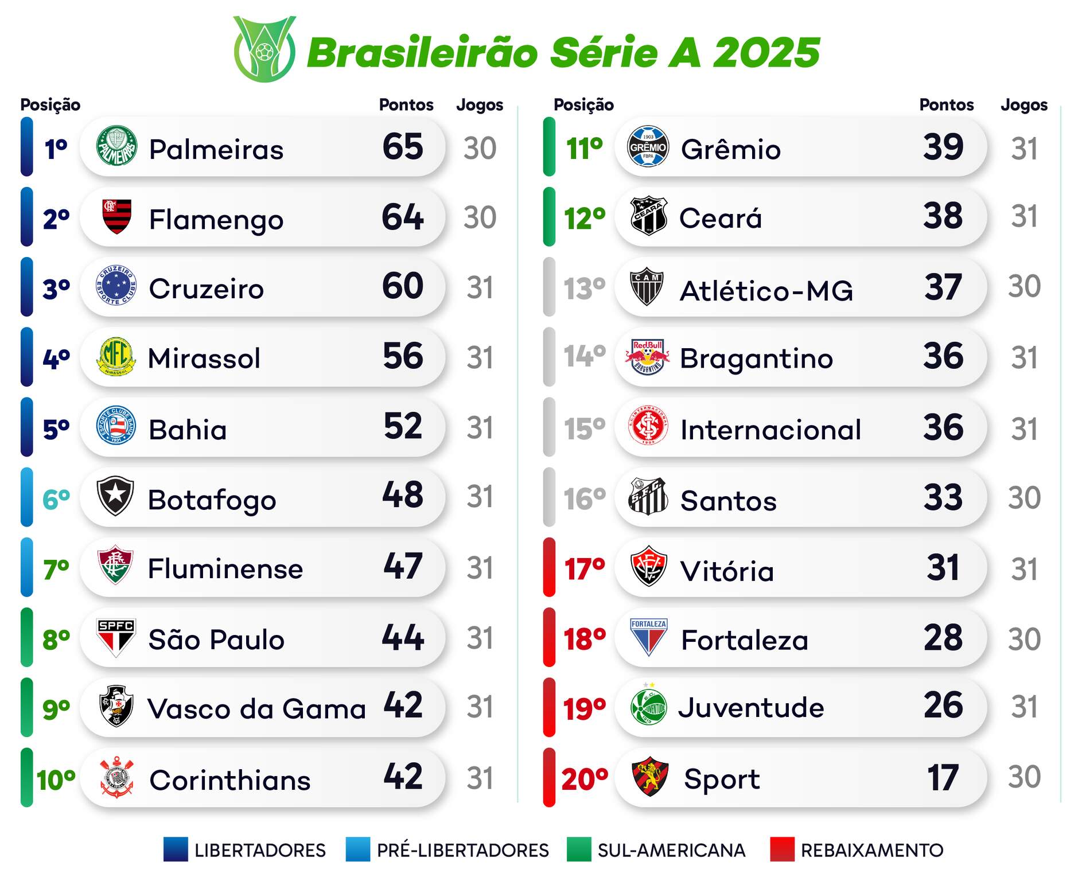Select the Red Bull Bragantino logo

tap(648, 357)
